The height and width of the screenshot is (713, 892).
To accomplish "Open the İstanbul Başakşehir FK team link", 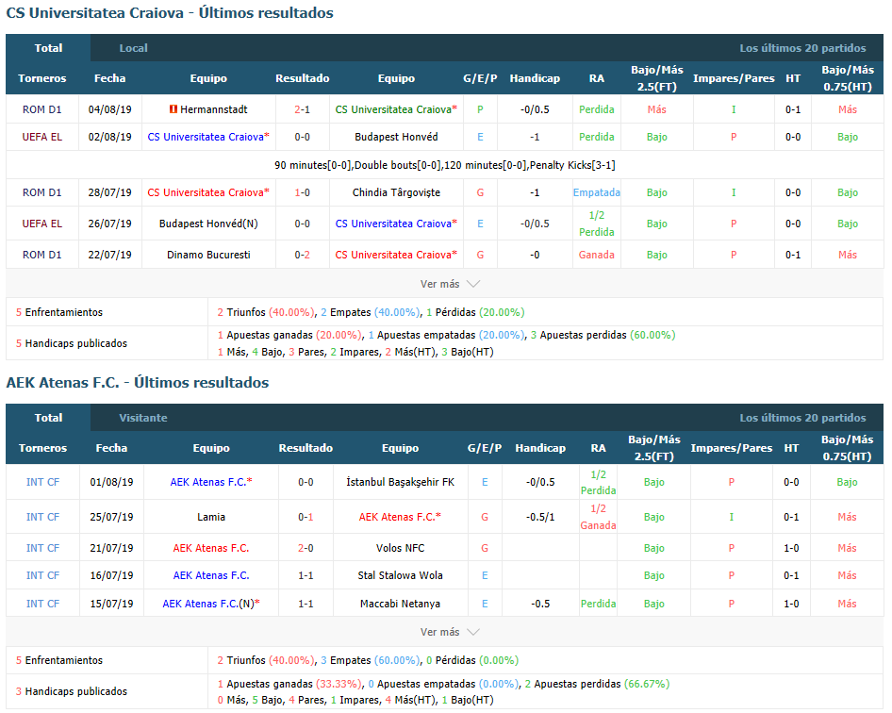I will pos(400,482).
